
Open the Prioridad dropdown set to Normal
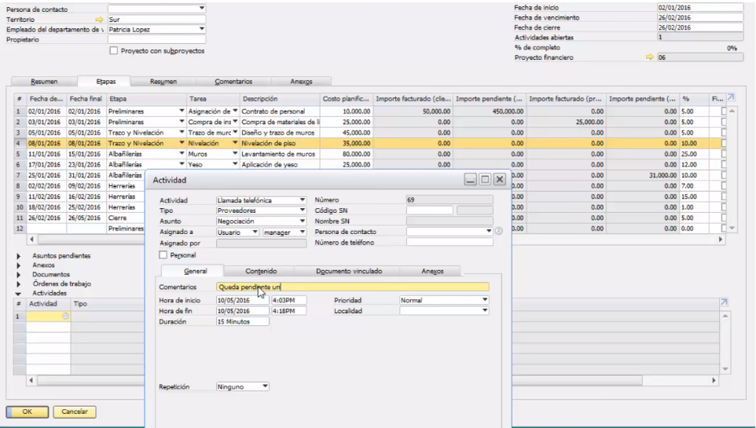point(485,300)
